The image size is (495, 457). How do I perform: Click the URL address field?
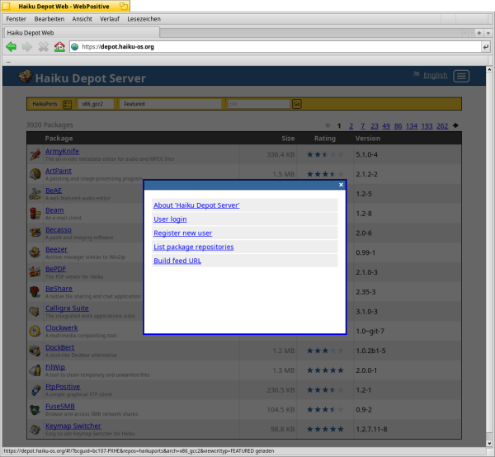click(x=272, y=47)
